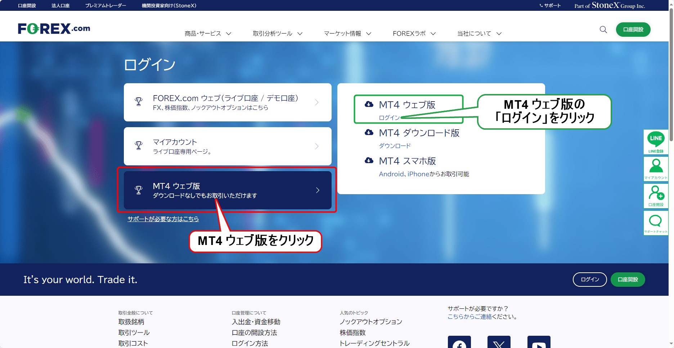This screenshot has width=674, height=348.
Task: Click cloud download icon beside MT4 ウェブ版
Action: (369, 104)
